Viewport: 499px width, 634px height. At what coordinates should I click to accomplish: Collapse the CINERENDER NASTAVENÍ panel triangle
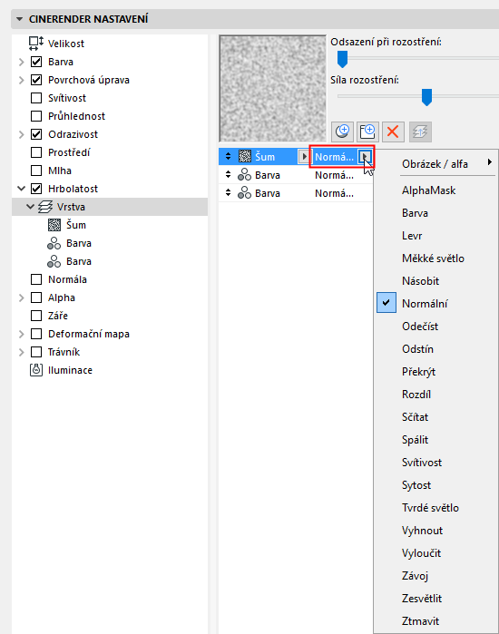[19, 19]
